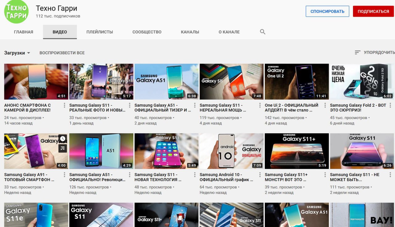Go to the СООБЩЕСТВО tab
395x227 pixels.
click(147, 32)
